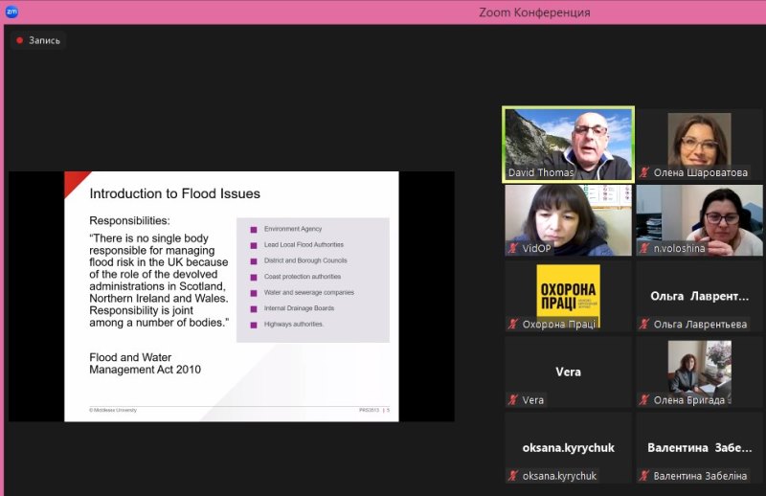Click the Water and sewerage companies bullet
Image resolution: width=766 pixels, height=496 pixels.
pyautogui.click(x=302, y=293)
